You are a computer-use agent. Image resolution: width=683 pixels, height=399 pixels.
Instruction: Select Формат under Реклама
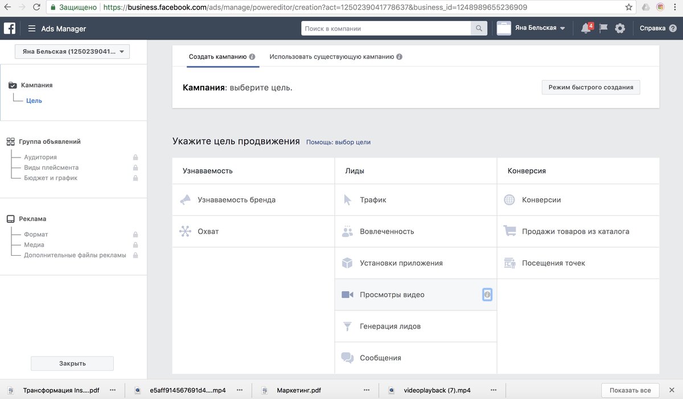(36, 234)
